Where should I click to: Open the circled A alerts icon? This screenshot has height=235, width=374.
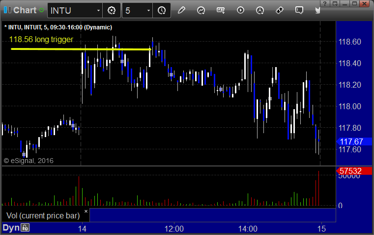click(x=260, y=10)
